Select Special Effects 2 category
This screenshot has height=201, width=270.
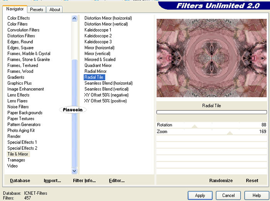point(22,148)
